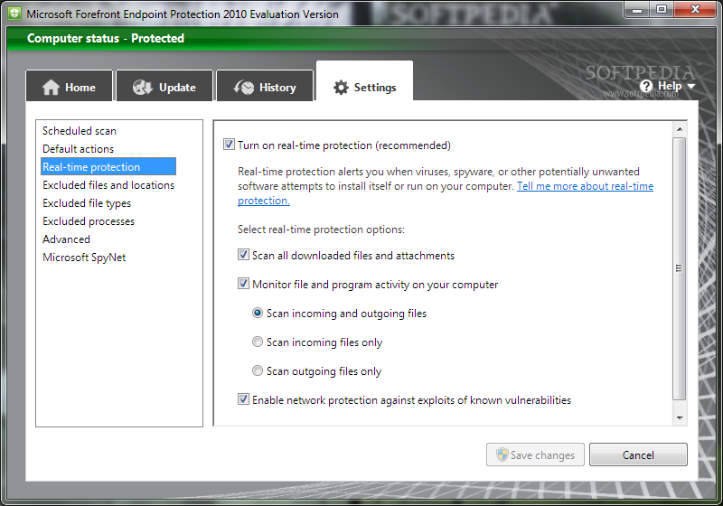
Task: Select Scan incoming and outgoing files option
Action: tap(258, 313)
